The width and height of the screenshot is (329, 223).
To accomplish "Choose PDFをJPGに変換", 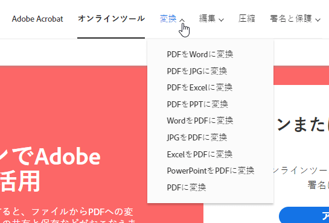I will (x=197, y=71).
